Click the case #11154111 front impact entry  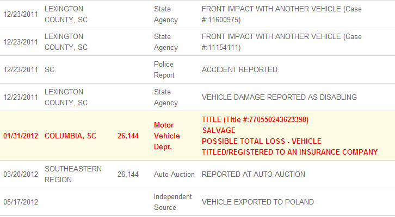(281, 42)
